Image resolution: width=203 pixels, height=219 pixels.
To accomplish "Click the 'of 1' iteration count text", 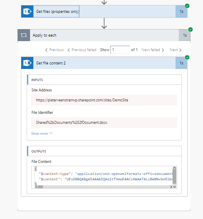I will pyautogui.click(x=134, y=50).
